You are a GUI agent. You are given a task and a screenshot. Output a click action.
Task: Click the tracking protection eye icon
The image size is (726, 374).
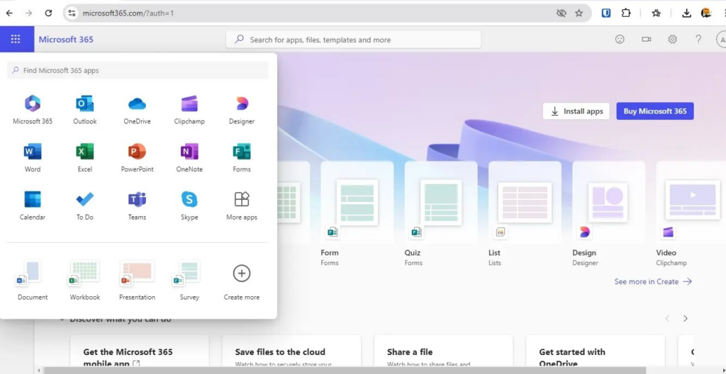pos(562,13)
